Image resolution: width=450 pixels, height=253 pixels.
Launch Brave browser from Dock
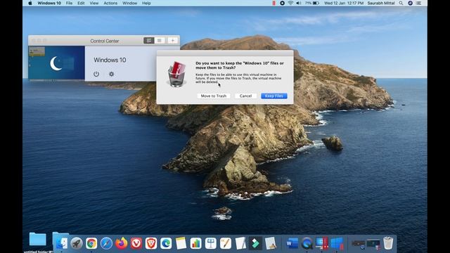point(151,243)
